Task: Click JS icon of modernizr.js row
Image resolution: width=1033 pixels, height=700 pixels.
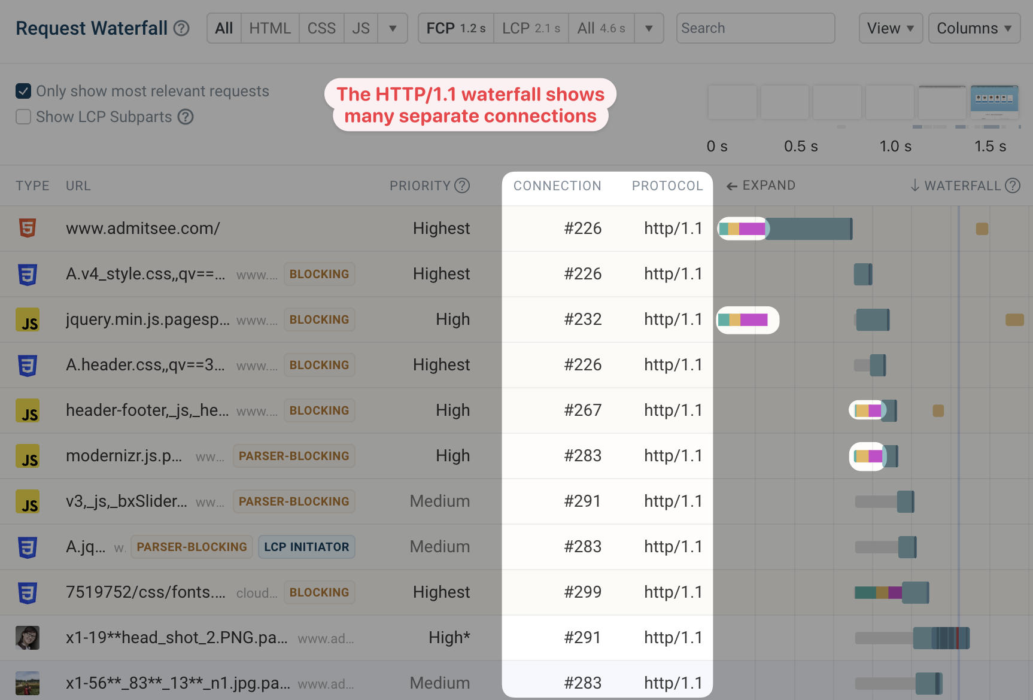Action: point(28,456)
